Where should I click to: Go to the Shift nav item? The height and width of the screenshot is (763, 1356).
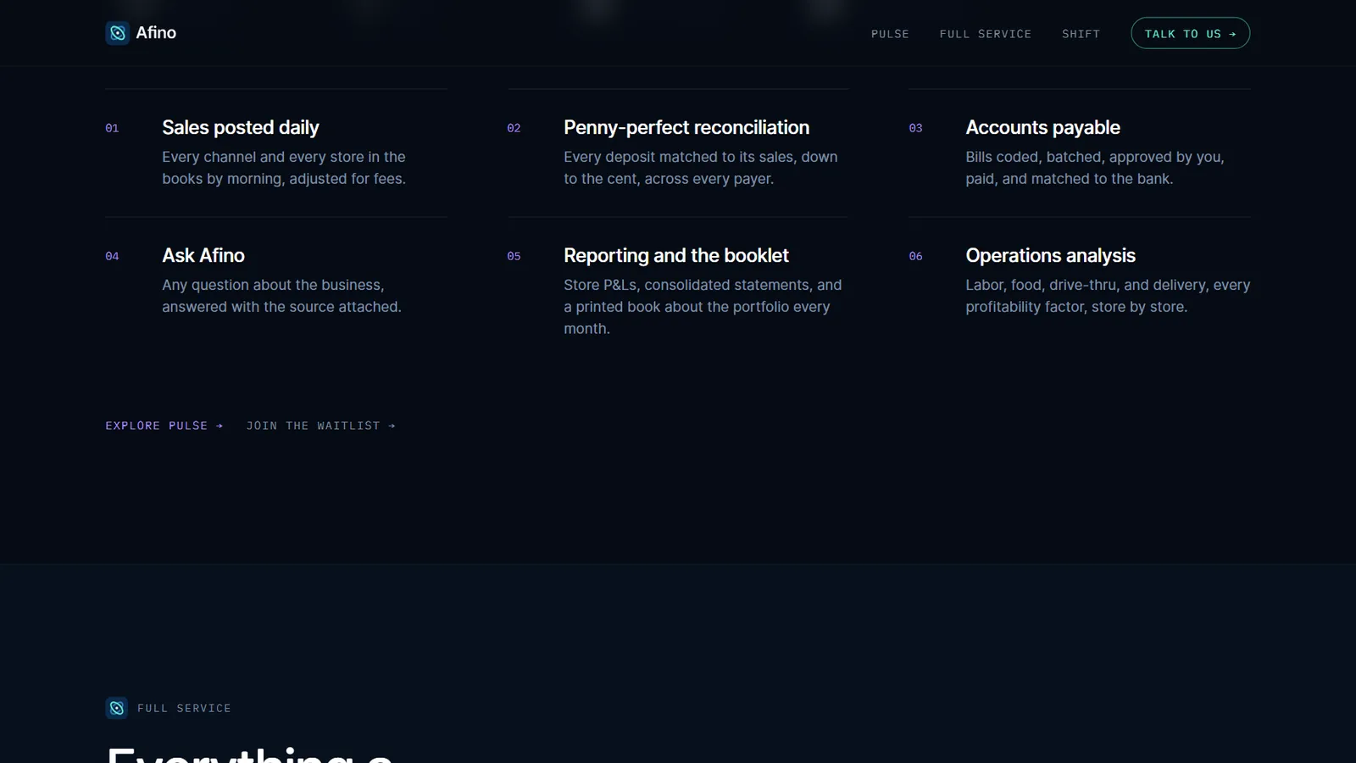click(1081, 34)
